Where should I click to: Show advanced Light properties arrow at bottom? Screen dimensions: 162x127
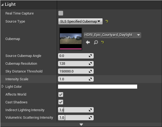(x=81, y=124)
